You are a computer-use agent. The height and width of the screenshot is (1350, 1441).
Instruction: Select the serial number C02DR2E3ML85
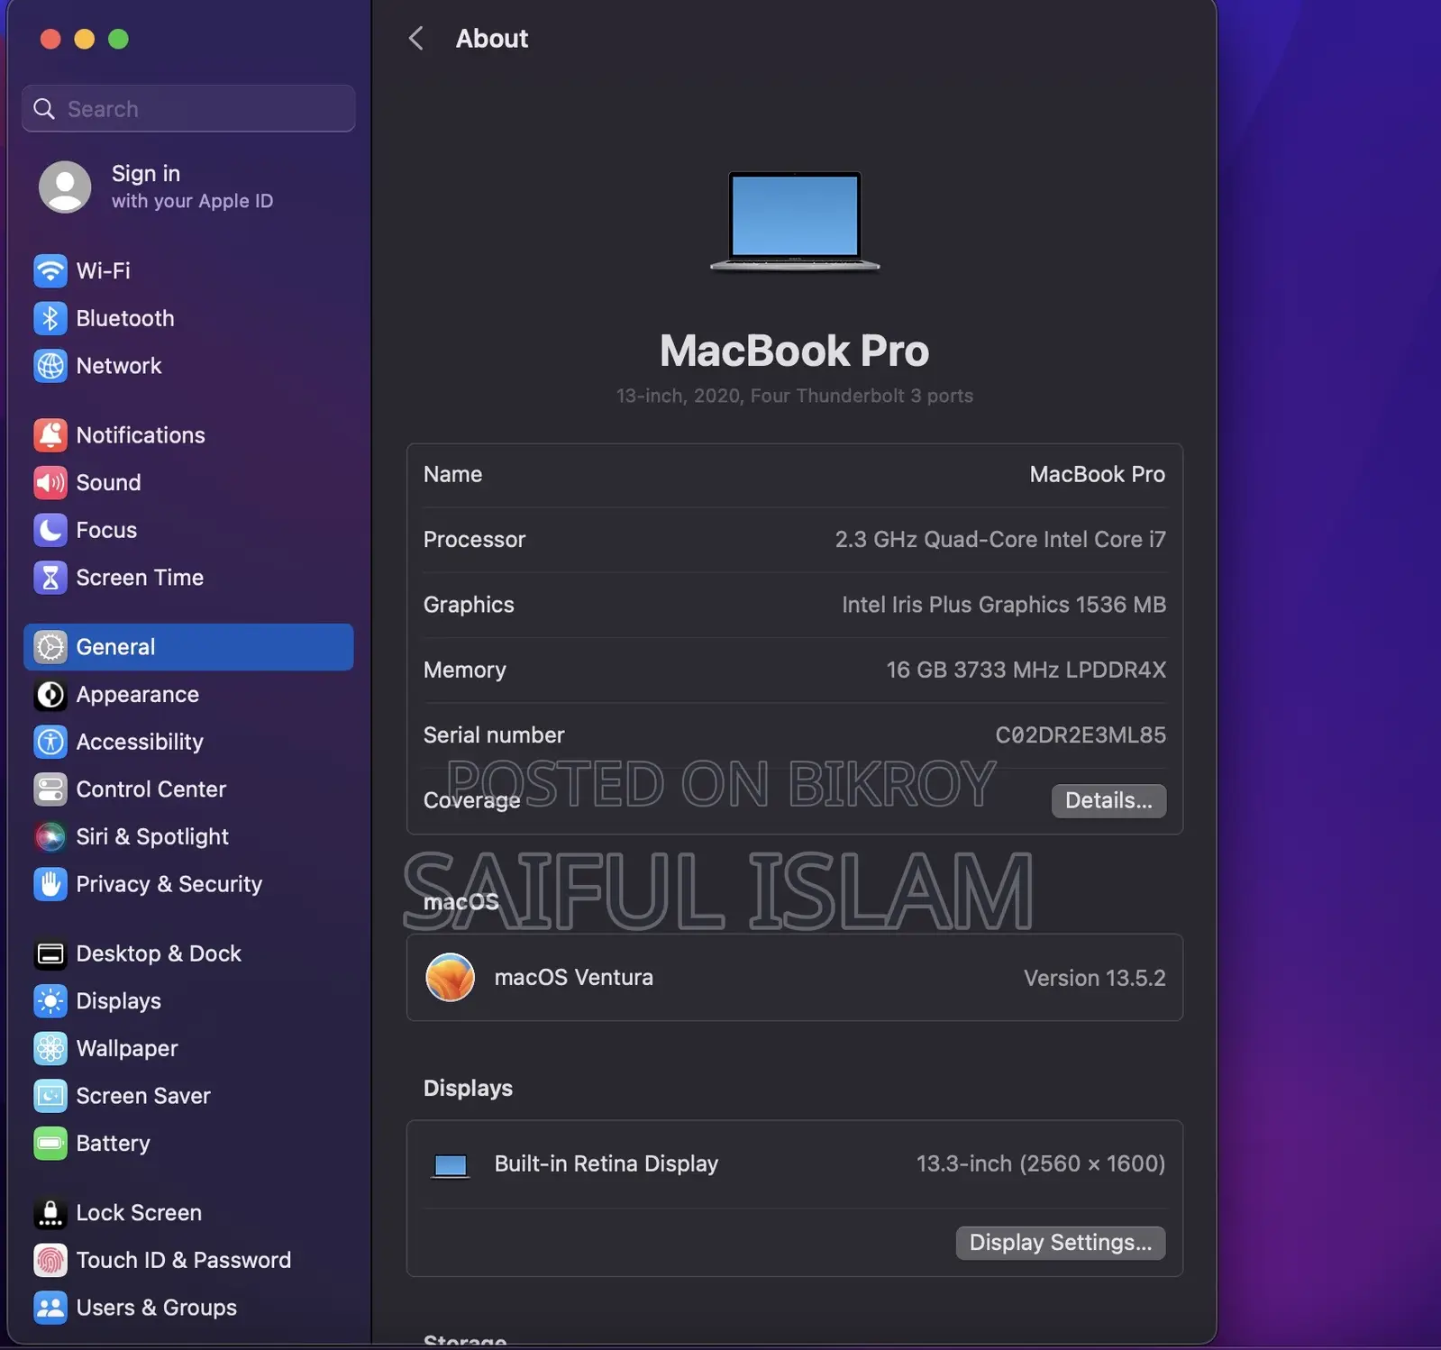[x=1080, y=735]
